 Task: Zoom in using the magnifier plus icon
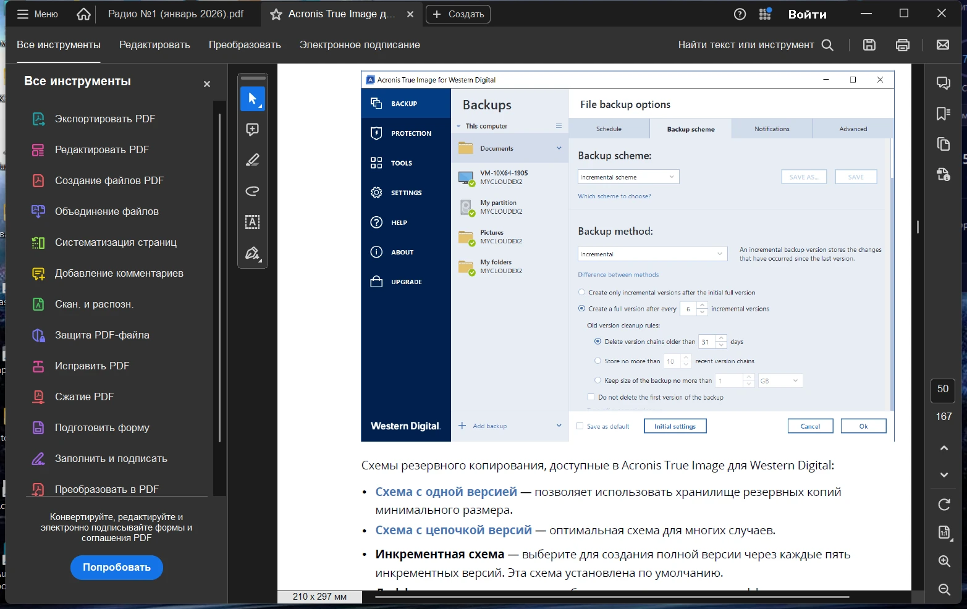pyautogui.click(x=944, y=561)
